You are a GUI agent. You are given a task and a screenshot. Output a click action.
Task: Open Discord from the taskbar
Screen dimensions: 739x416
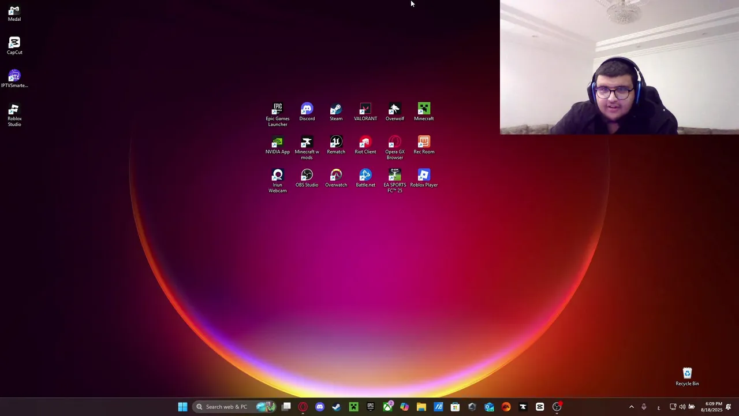coord(320,407)
